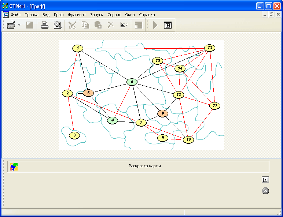Click the document icon left of Файл
Screen dimensions: 283x217
point(6,15)
